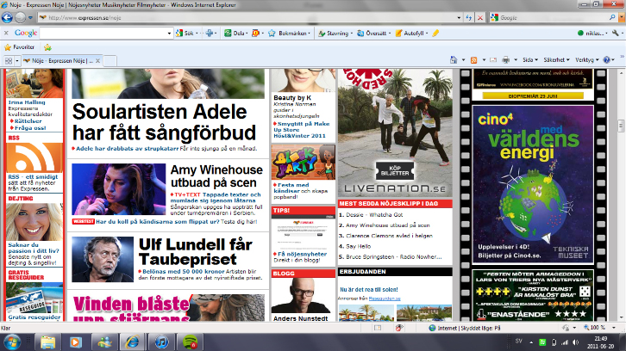This screenshot has width=626, height=351.
Task: Expand the address bar history dropdown
Action: pyautogui.click(x=459, y=18)
